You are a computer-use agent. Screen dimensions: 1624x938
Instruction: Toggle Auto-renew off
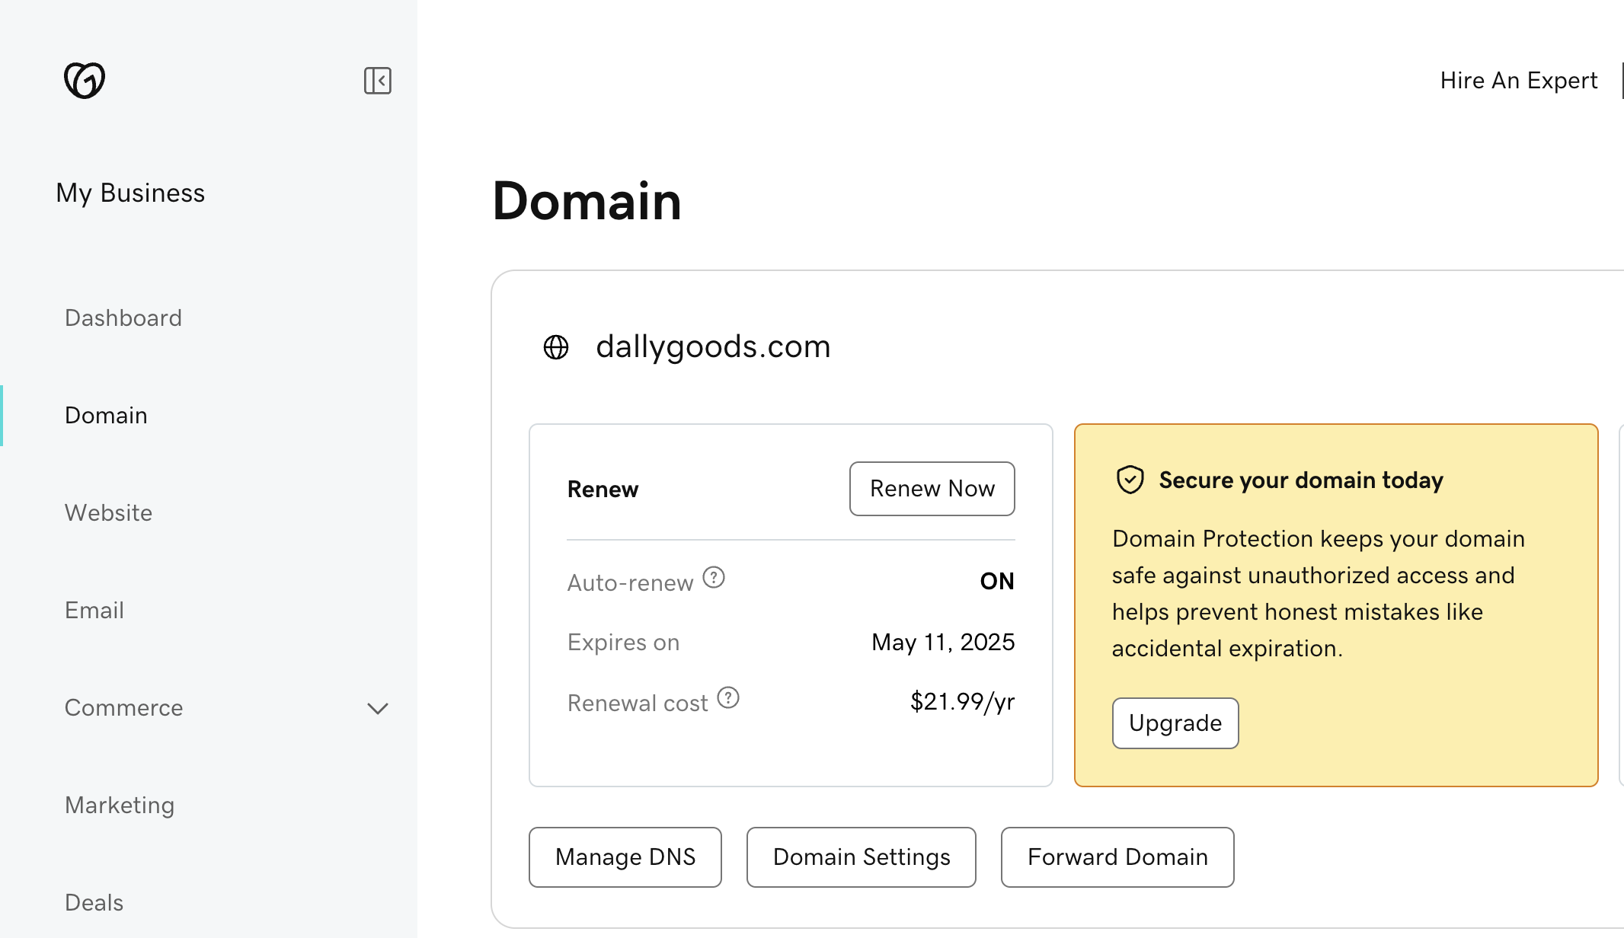pos(996,581)
